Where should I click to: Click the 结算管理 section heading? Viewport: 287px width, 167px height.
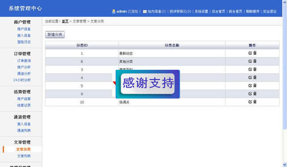22,92
